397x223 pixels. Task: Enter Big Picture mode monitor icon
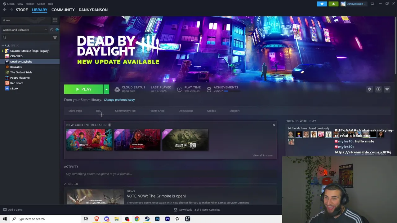372,4
